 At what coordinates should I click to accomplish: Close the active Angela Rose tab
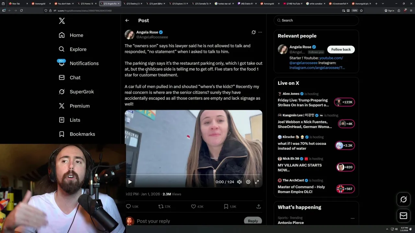(119, 4)
